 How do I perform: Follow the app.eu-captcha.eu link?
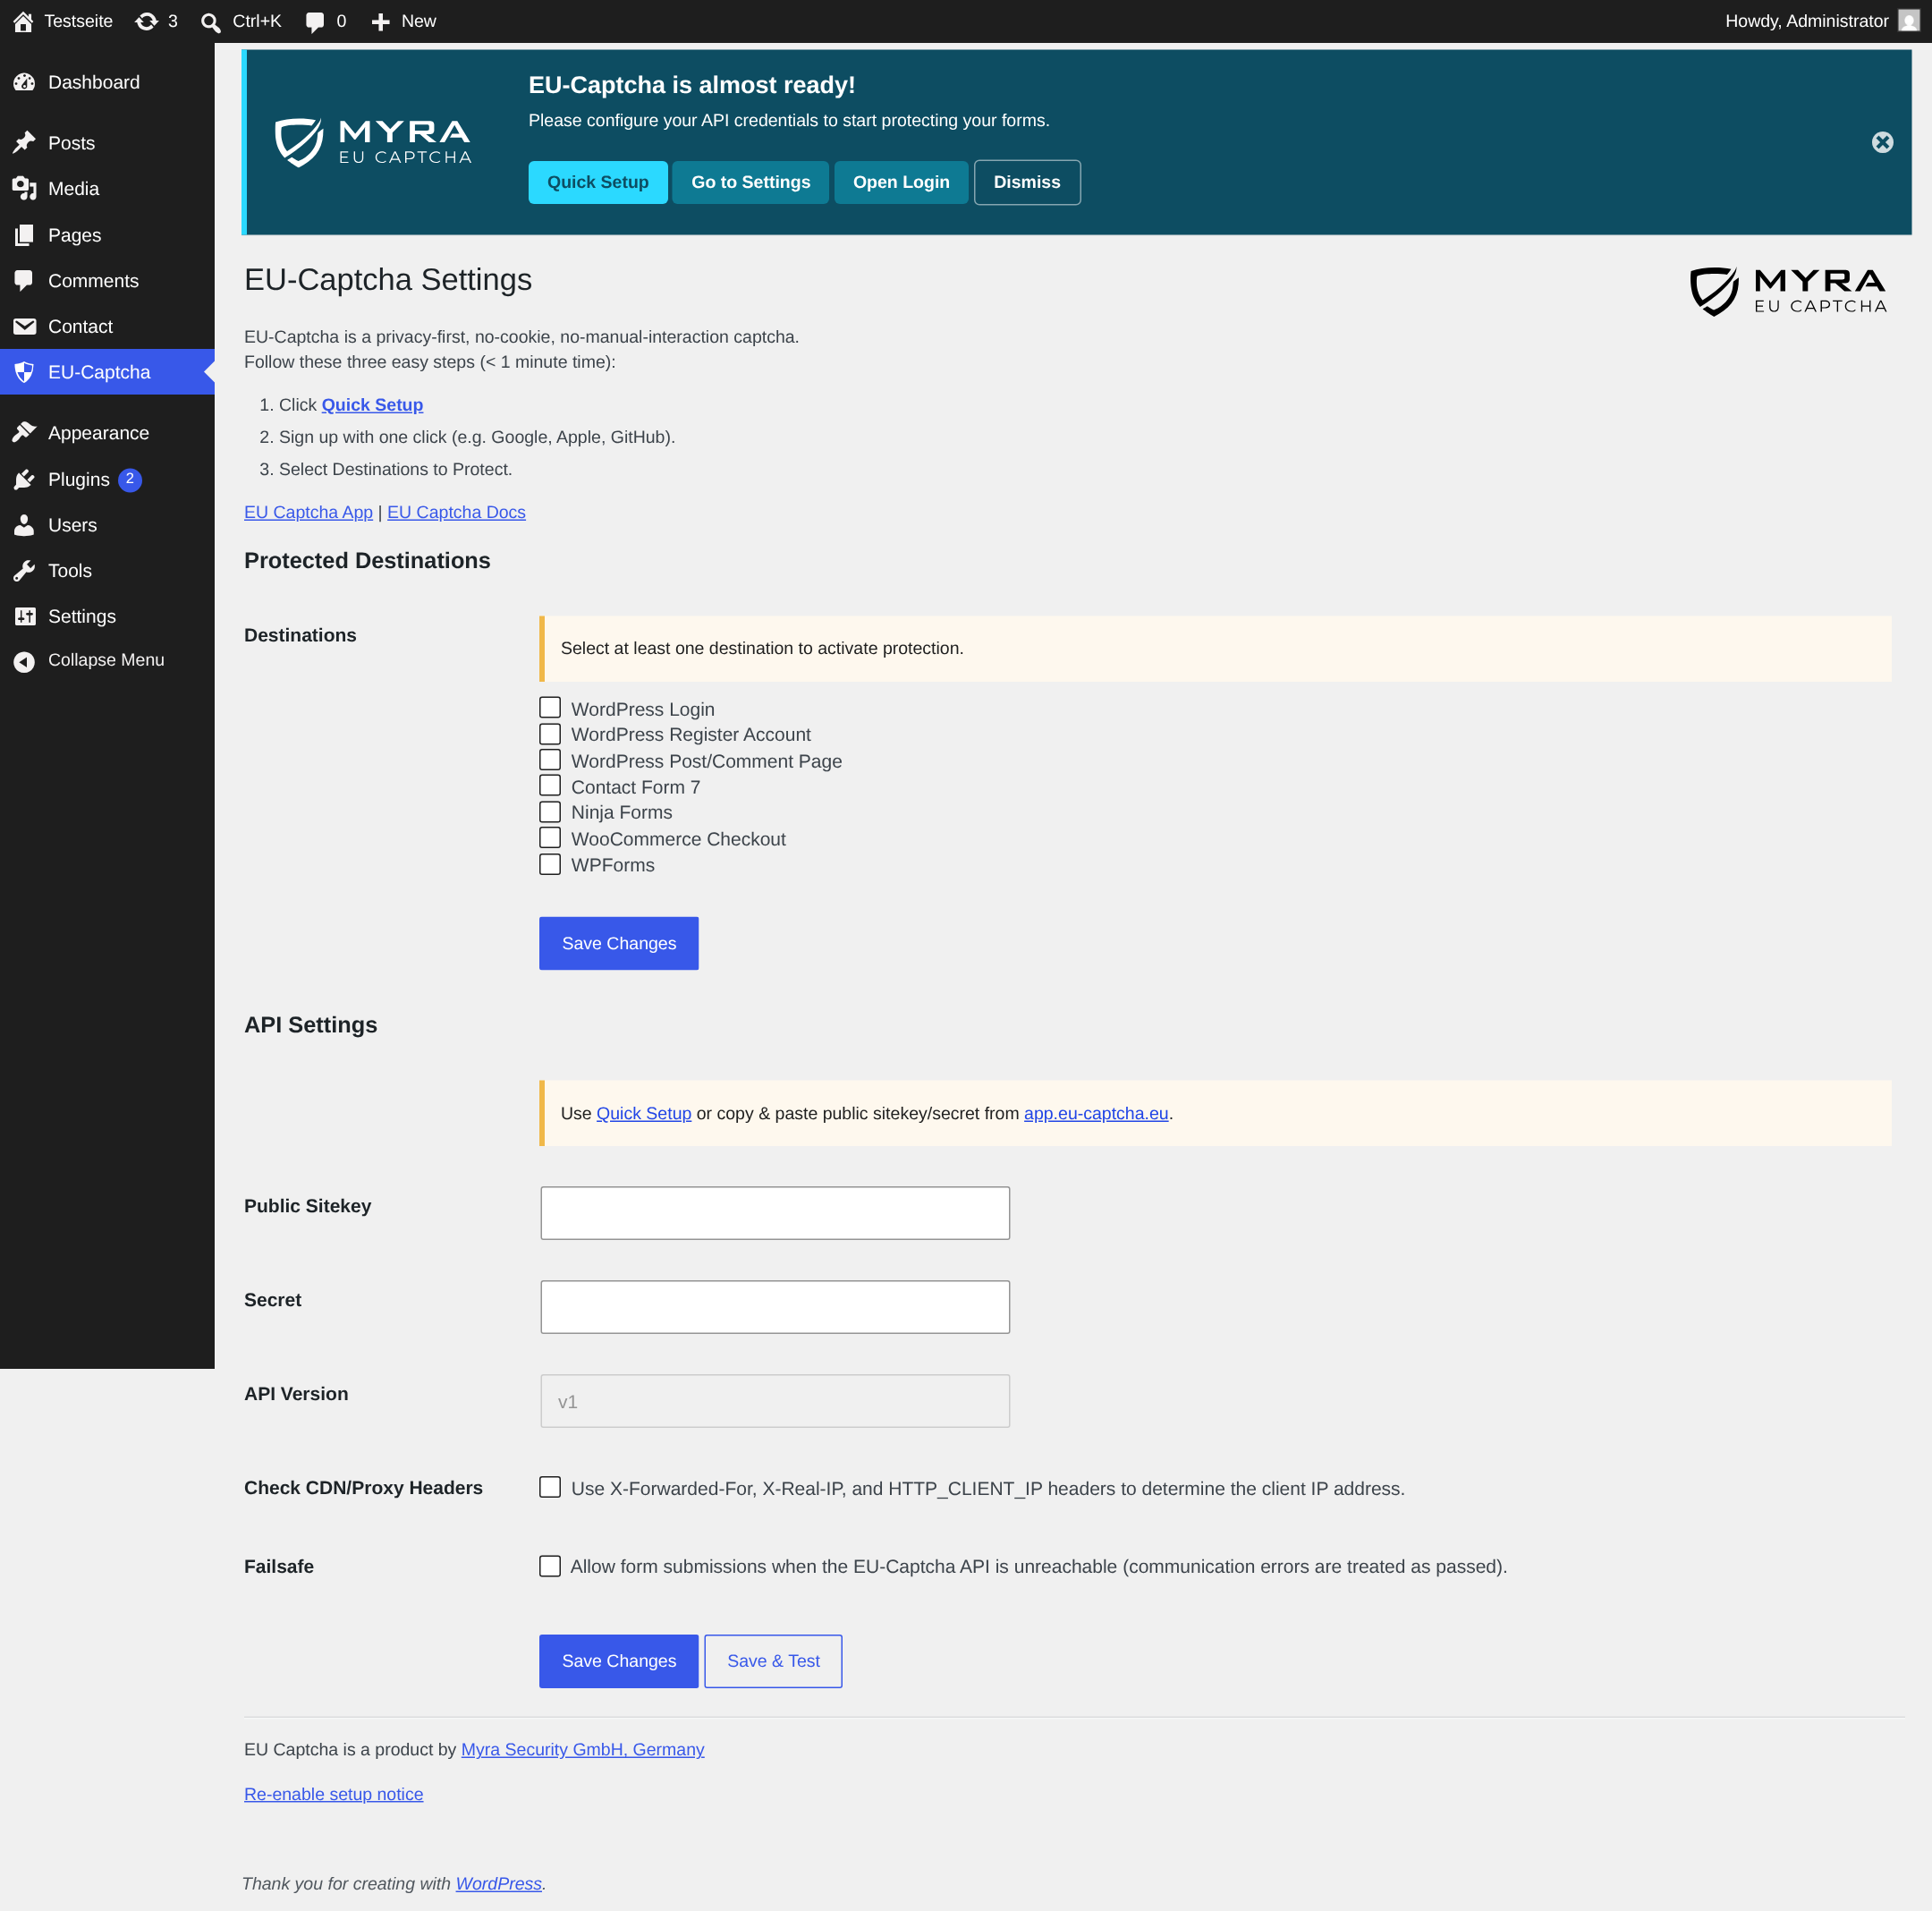click(x=1096, y=1113)
